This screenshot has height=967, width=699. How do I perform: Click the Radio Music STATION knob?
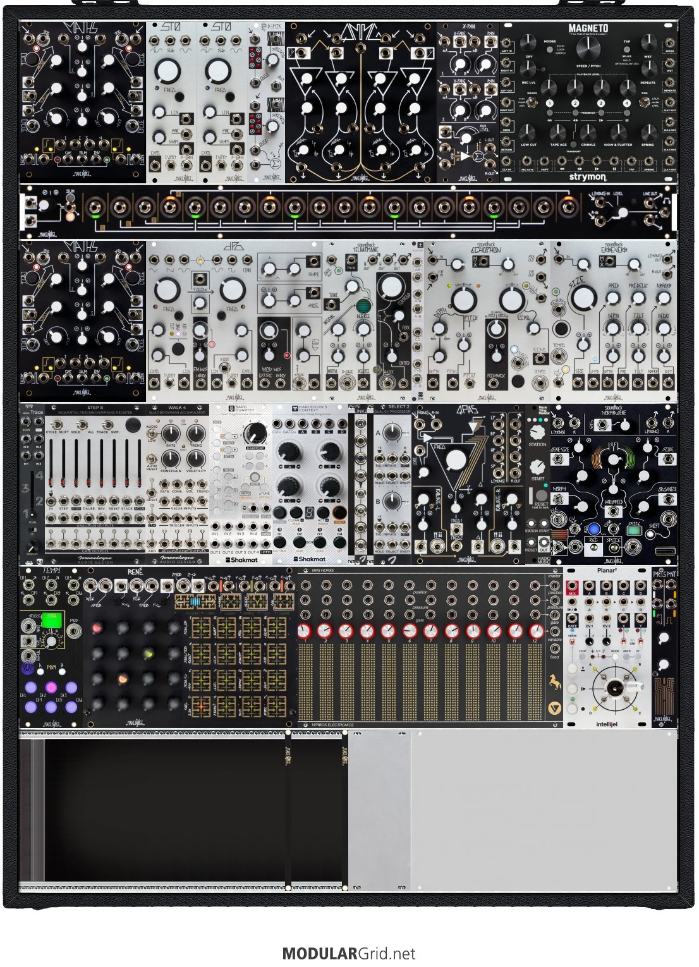click(x=537, y=432)
